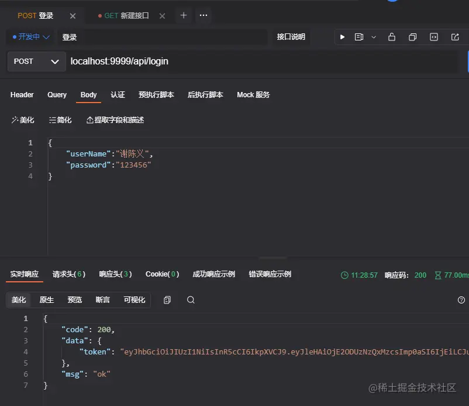Click the duplicate interface icon

click(412, 37)
